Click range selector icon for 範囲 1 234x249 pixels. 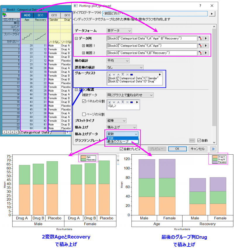tap(200, 46)
